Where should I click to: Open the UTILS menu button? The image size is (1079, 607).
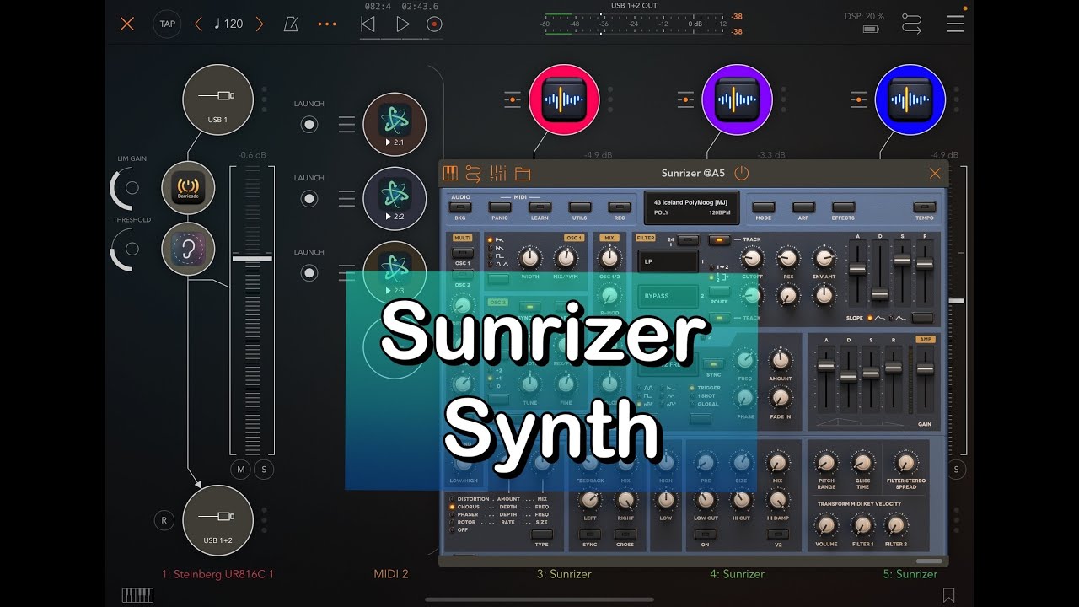pyautogui.click(x=579, y=207)
